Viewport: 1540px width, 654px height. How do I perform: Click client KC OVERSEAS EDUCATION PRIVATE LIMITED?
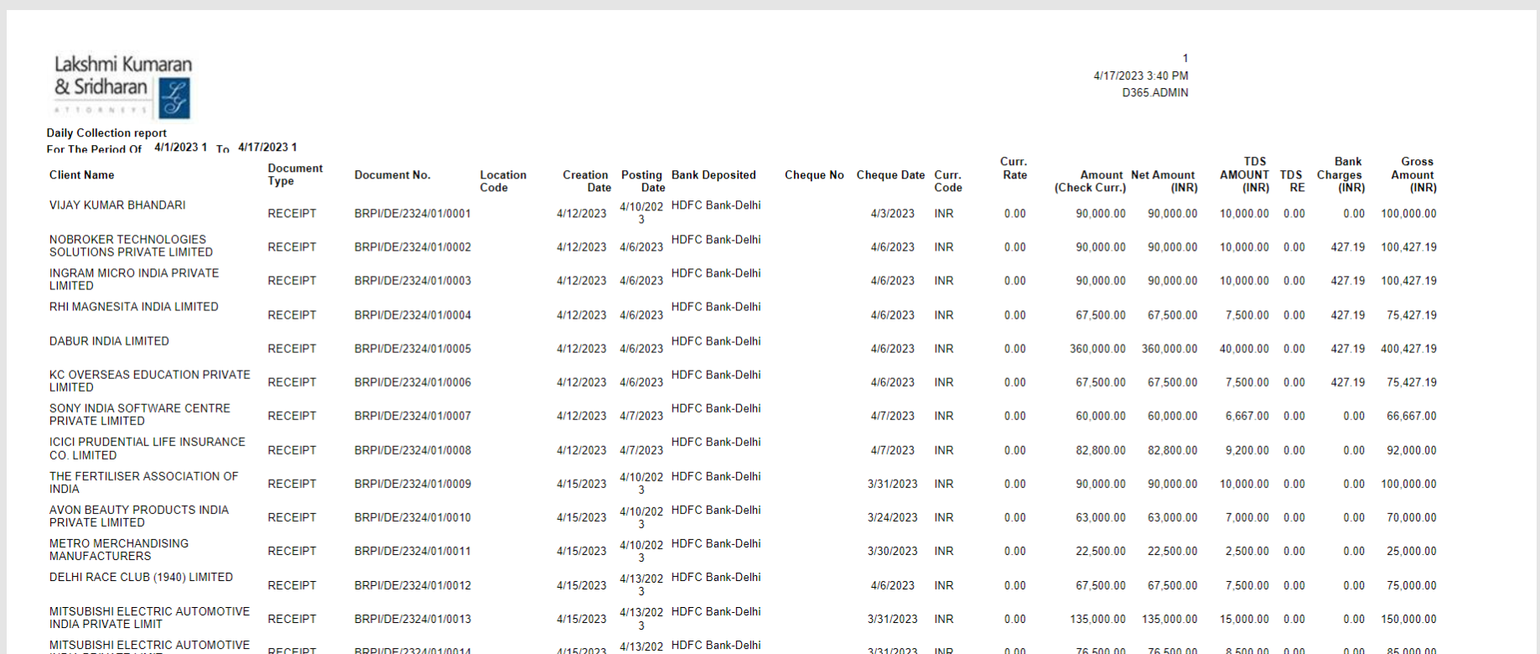149,381
